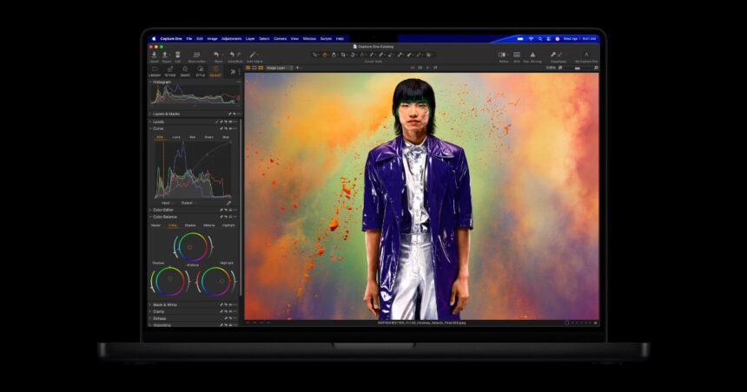
Task: Click the Redo arrow icon
Action: (239, 56)
